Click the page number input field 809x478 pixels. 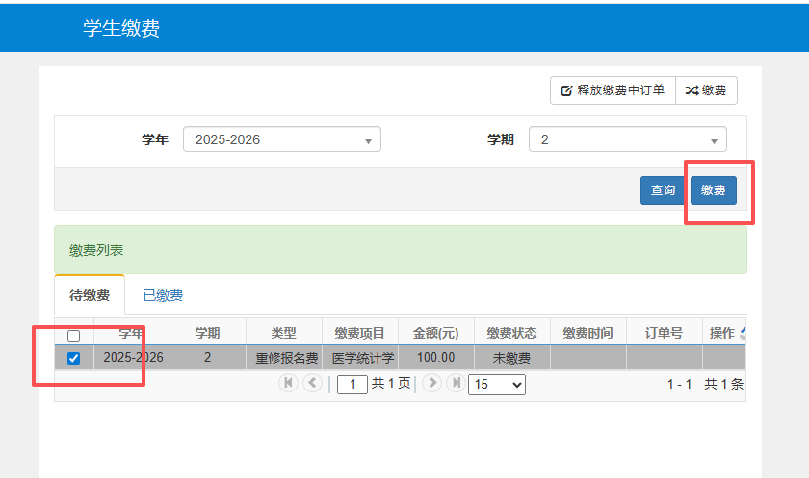[352, 384]
